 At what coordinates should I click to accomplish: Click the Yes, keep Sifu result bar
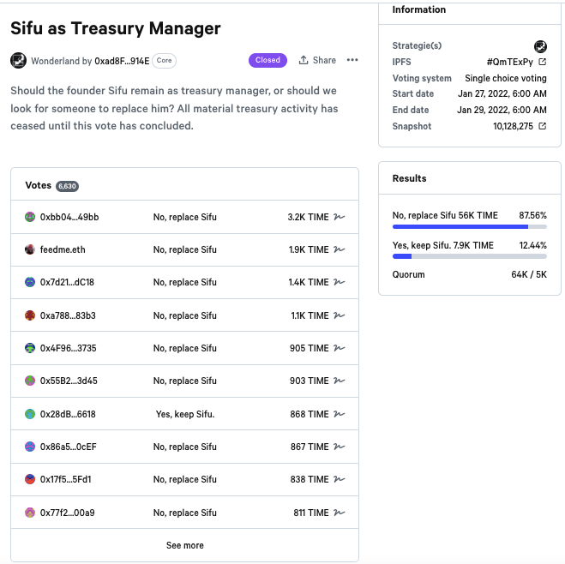pos(470,256)
